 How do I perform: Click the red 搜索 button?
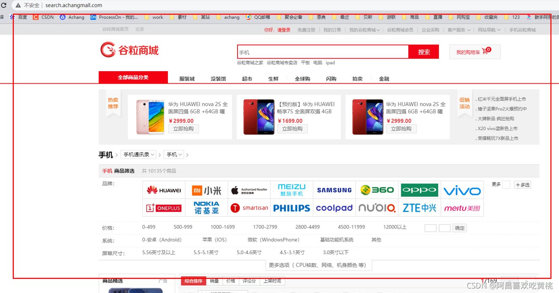[x=424, y=52]
